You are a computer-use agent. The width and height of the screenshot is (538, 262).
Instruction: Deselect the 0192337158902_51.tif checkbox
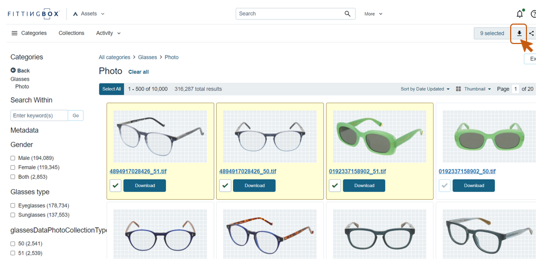point(335,185)
